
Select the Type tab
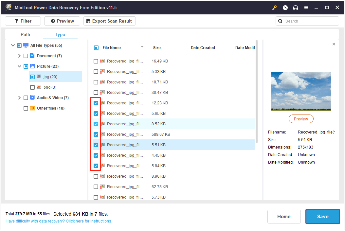click(x=60, y=34)
